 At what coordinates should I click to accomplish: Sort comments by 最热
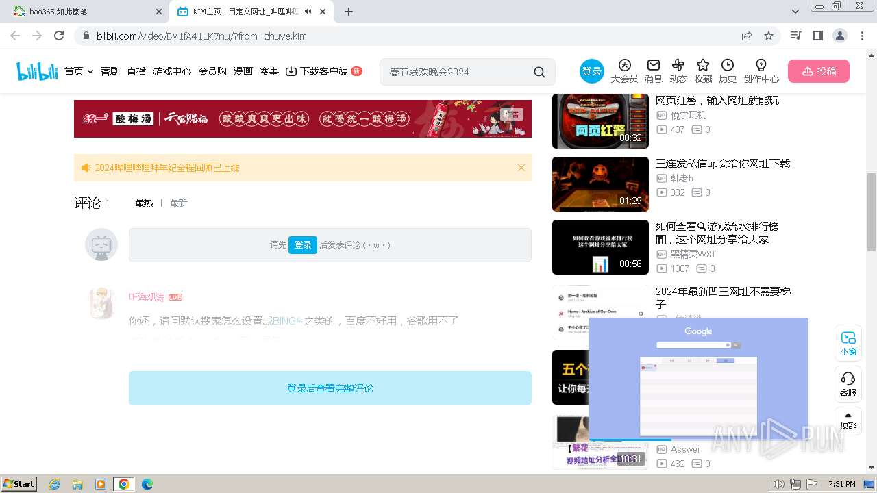click(144, 203)
